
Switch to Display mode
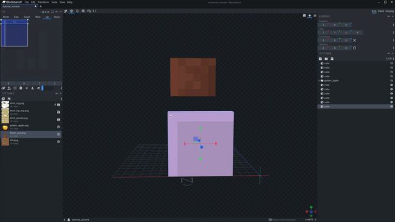pyautogui.click(x=389, y=11)
